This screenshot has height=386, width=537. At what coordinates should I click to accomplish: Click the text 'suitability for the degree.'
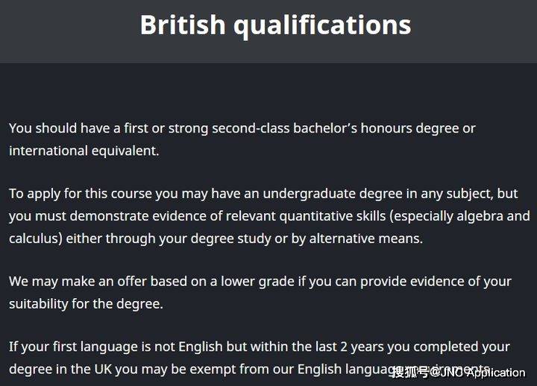tap(86, 304)
